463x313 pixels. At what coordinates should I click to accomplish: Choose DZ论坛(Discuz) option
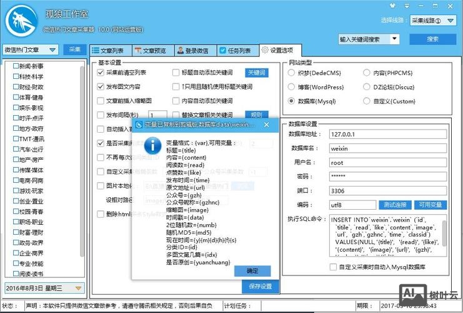pos(366,86)
